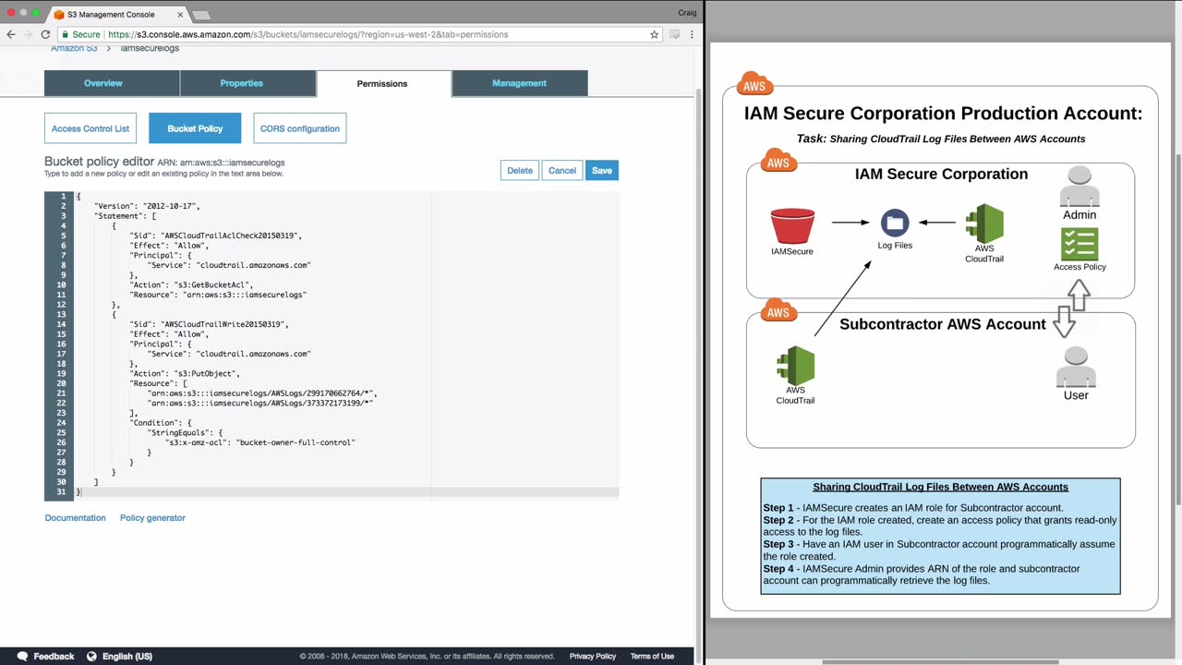This screenshot has width=1182, height=665.
Task: Click the "AWSCloudTrailAclCheck20150319" Sid line
Action: click(x=215, y=236)
